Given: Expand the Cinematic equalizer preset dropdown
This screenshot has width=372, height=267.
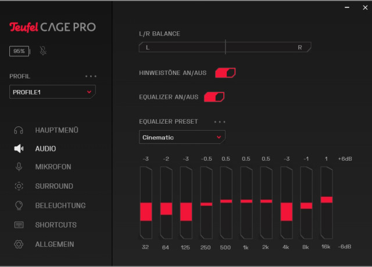Looking at the screenshot, I should coord(182,138).
